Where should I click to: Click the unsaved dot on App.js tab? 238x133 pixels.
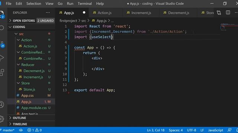click(x=84, y=13)
